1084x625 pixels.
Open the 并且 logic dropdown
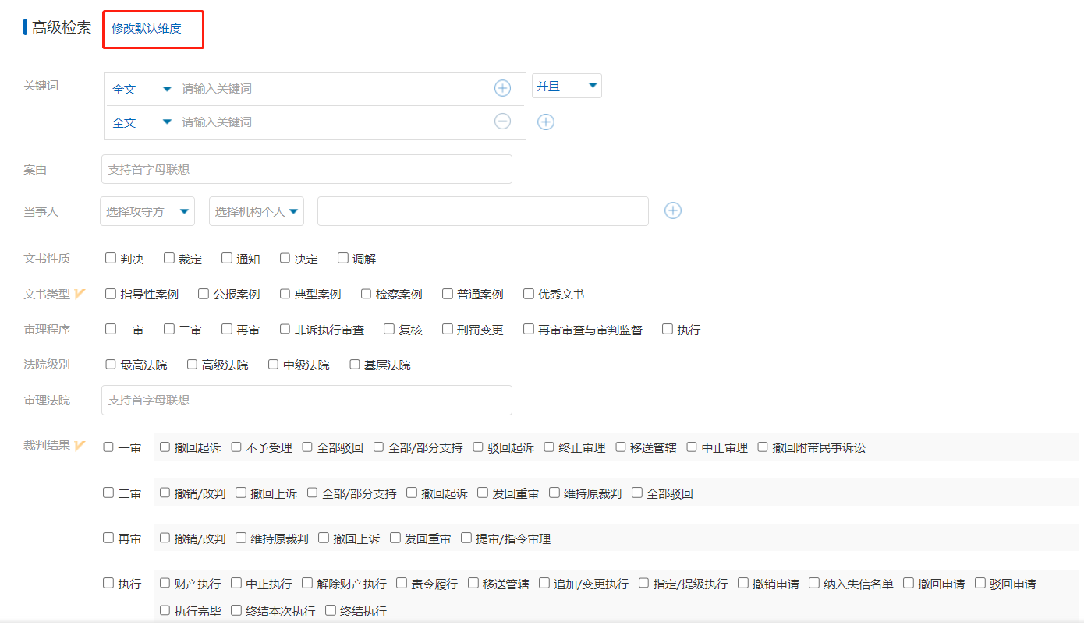566,86
